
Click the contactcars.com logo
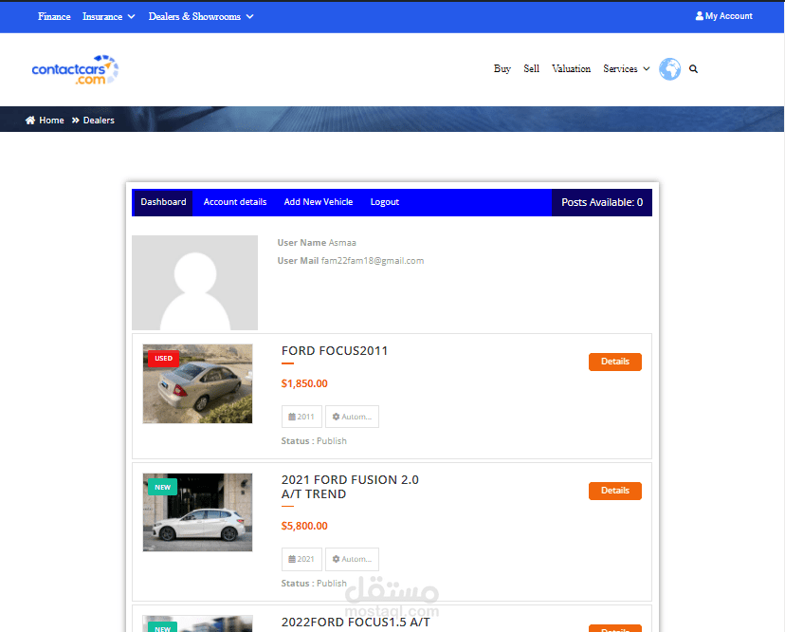coord(75,69)
